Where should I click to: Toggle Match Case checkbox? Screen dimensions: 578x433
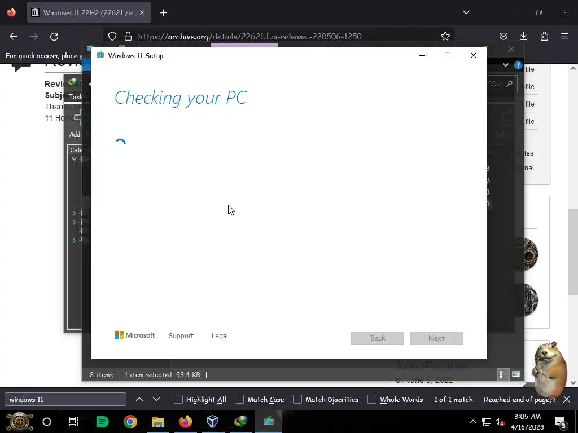click(239, 399)
